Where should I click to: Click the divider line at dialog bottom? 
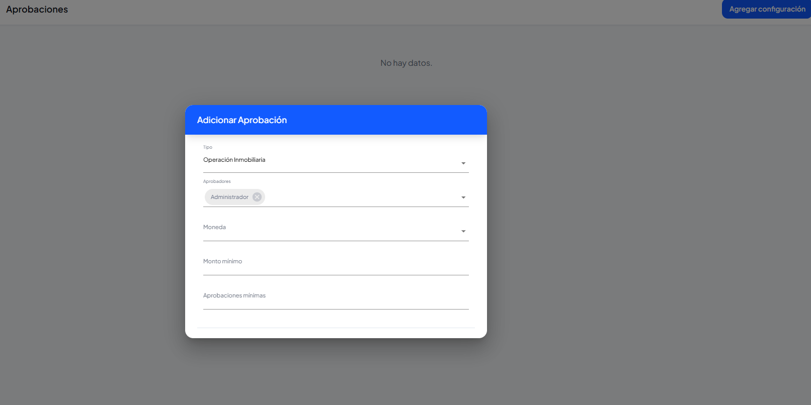click(x=336, y=328)
